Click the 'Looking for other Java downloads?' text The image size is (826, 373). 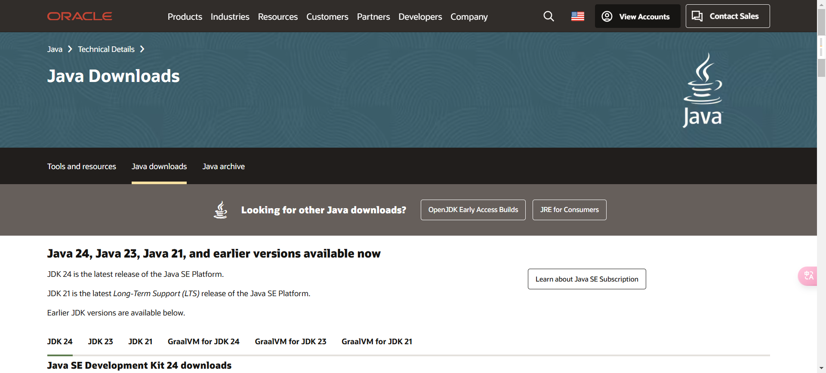[x=324, y=210]
